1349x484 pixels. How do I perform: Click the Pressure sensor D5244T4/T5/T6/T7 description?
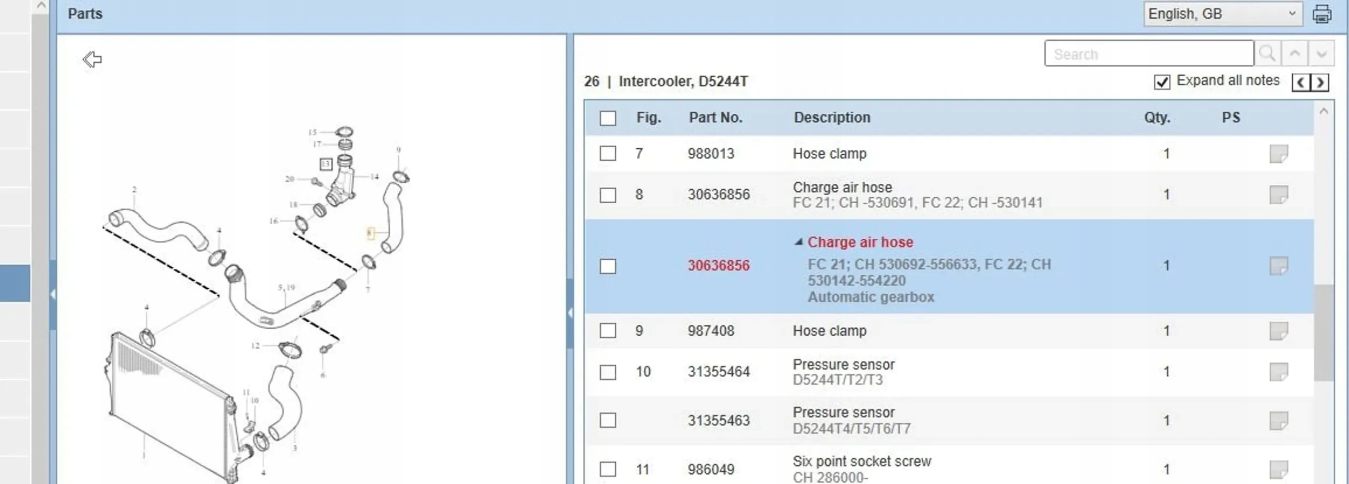point(852,420)
